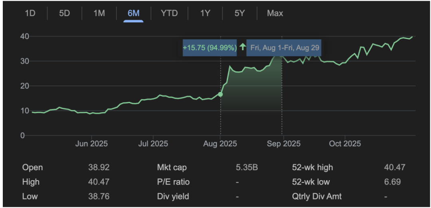Click the P/E ratio label
Screen dimensions: 431x208
(173, 182)
